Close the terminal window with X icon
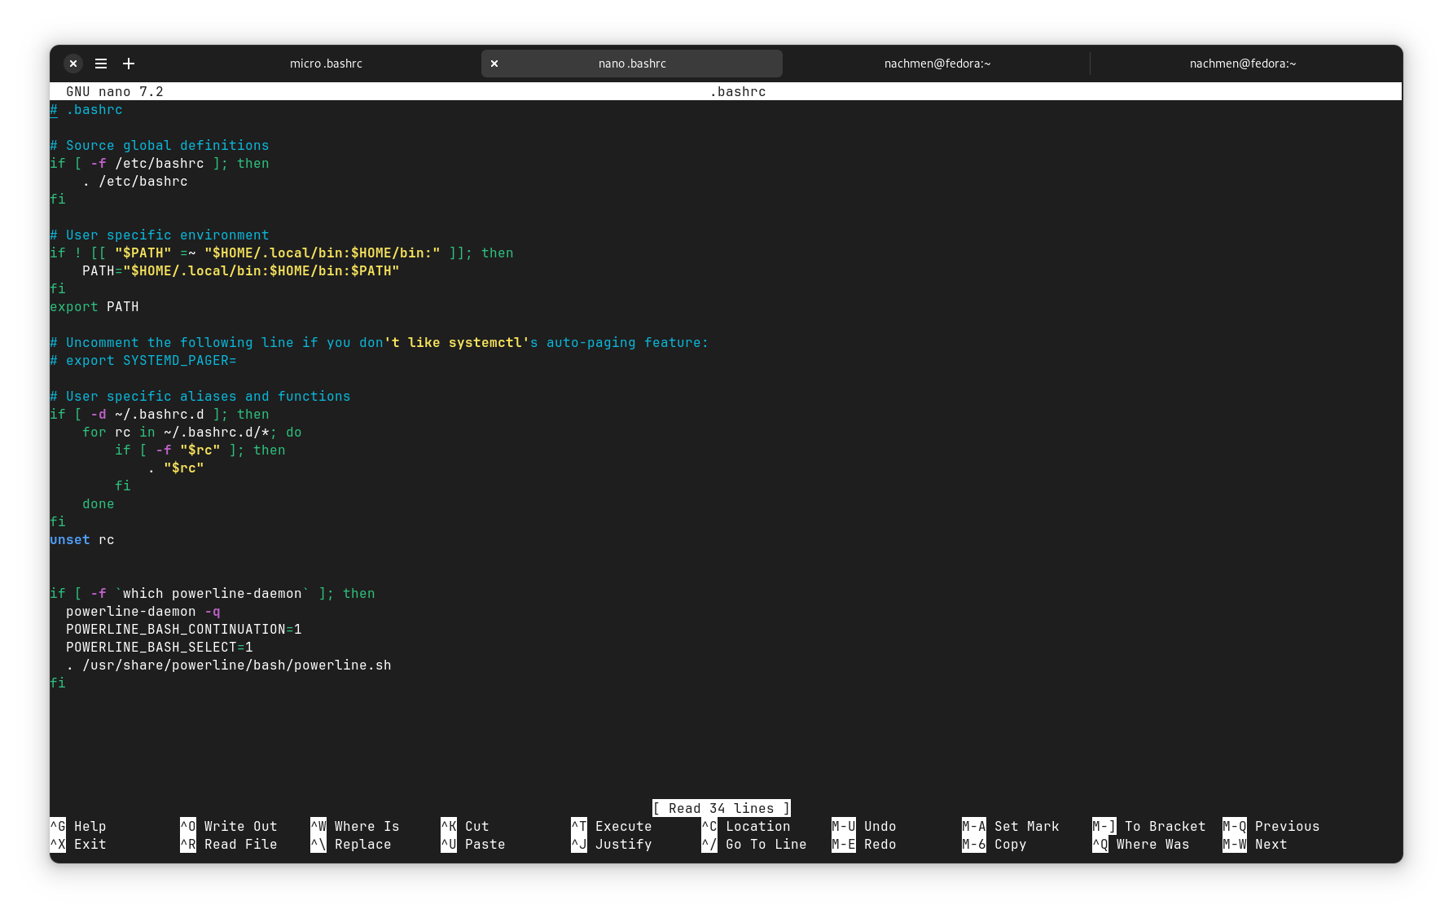1453x918 pixels. (73, 64)
